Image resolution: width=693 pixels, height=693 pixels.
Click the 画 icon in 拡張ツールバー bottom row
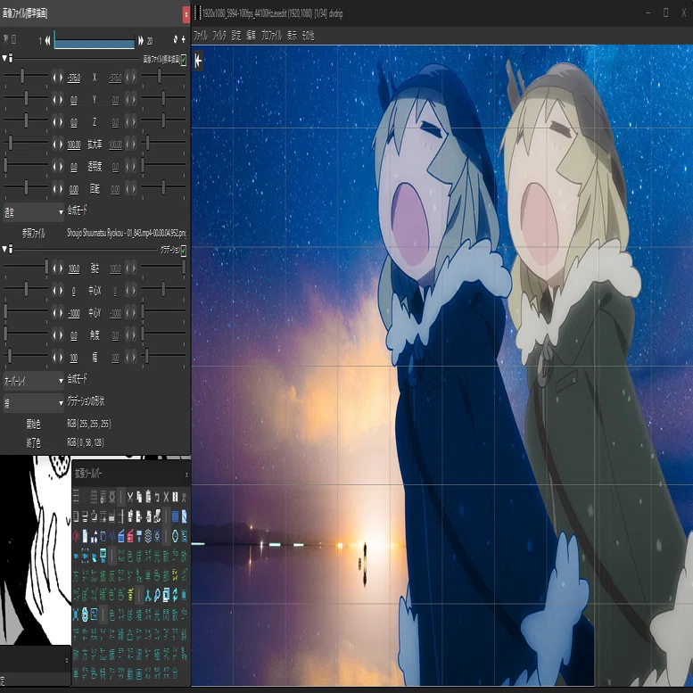tap(139, 674)
